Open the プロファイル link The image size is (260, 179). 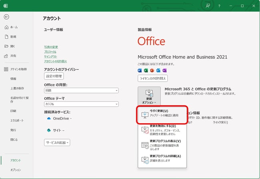click(x=50, y=52)
